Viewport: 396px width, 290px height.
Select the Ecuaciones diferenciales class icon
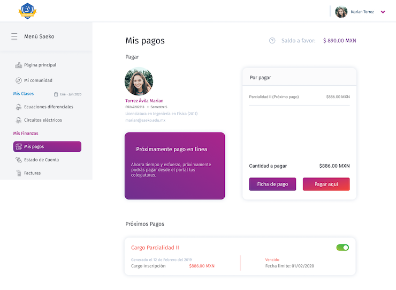coord(18,107)
